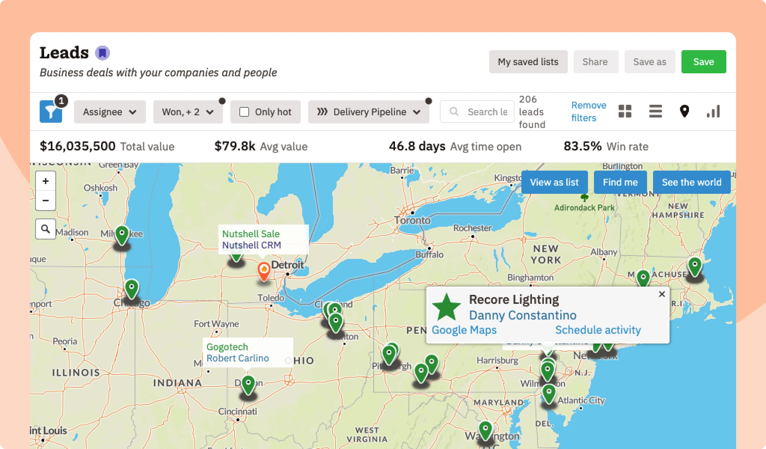Click the Search leads input field
The image size is (766, 449).
pyautogui.click(x=487, y=112)
